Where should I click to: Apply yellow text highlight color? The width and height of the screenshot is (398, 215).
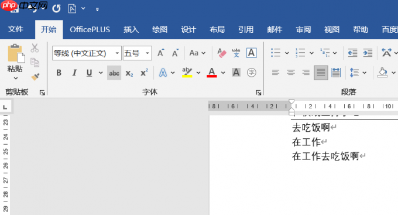pyautogui.click(x=187, y=73)
